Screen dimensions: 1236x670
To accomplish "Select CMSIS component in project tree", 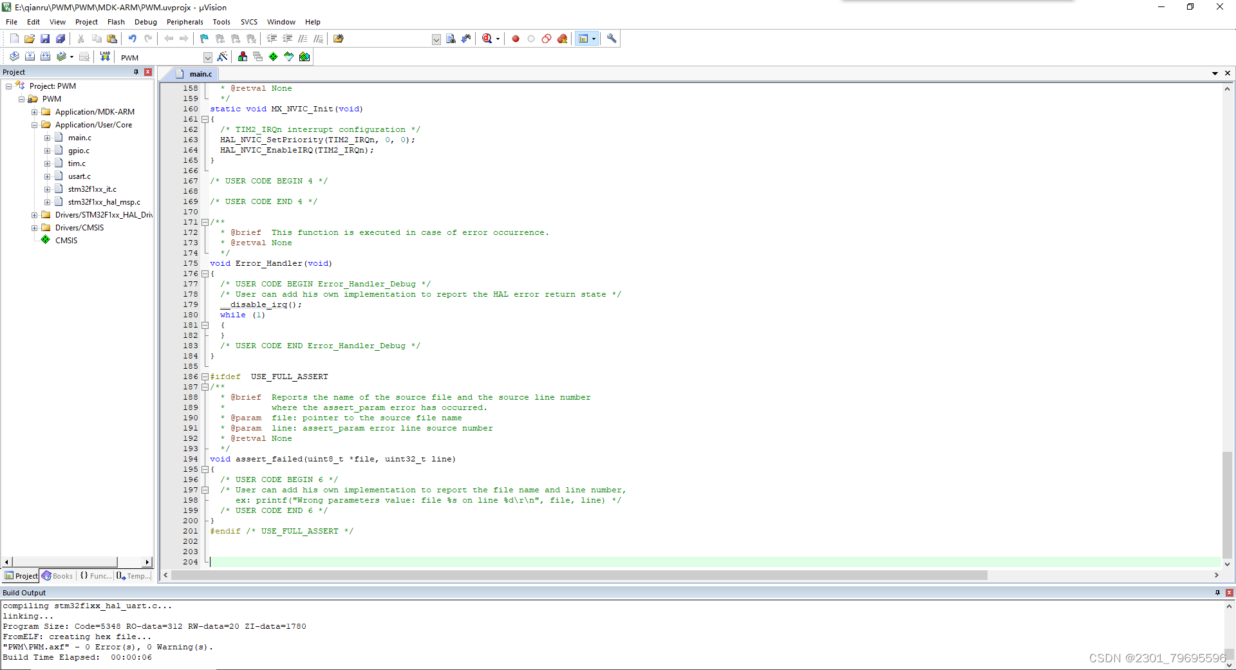I will tap(66, 241).
